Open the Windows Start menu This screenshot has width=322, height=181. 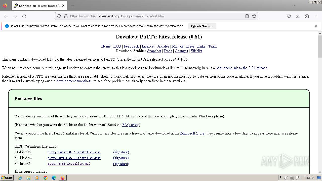point(7,178)
